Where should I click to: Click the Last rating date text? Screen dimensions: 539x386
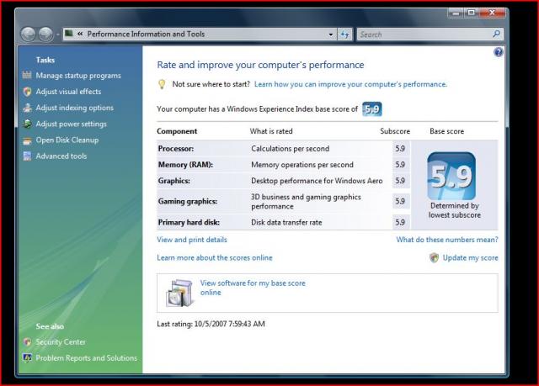211,324
